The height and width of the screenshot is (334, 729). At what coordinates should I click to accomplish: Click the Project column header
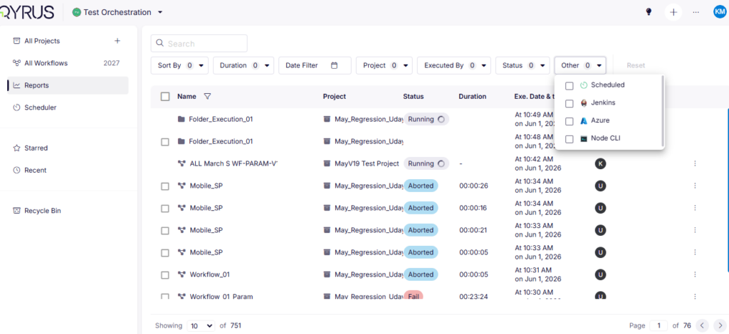click(335, 97)
